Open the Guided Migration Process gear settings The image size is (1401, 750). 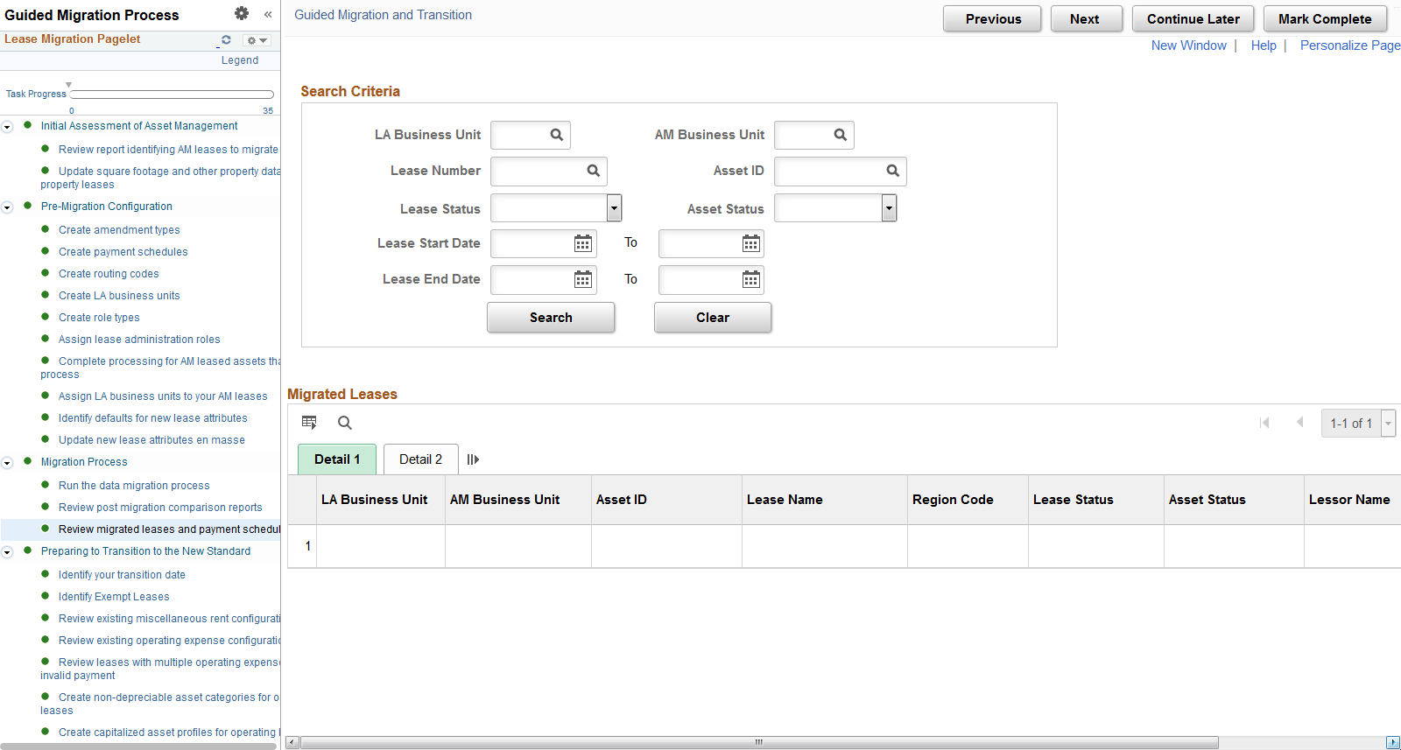coord(242,13)
